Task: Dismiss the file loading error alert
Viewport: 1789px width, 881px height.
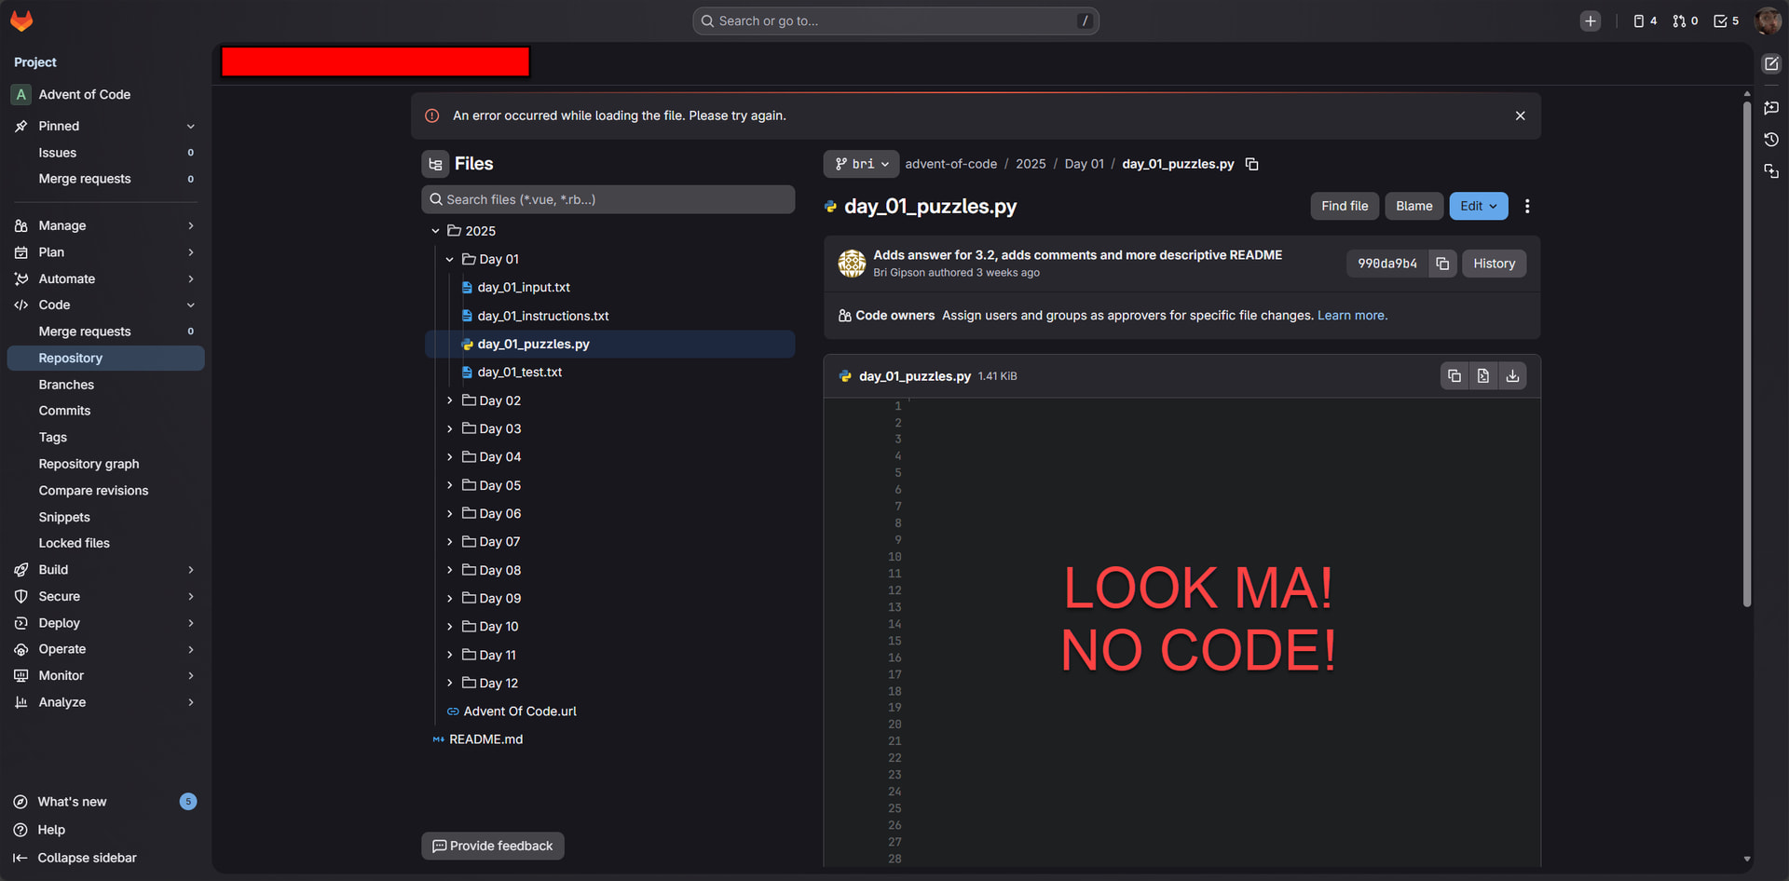Action: point(1520,115)
